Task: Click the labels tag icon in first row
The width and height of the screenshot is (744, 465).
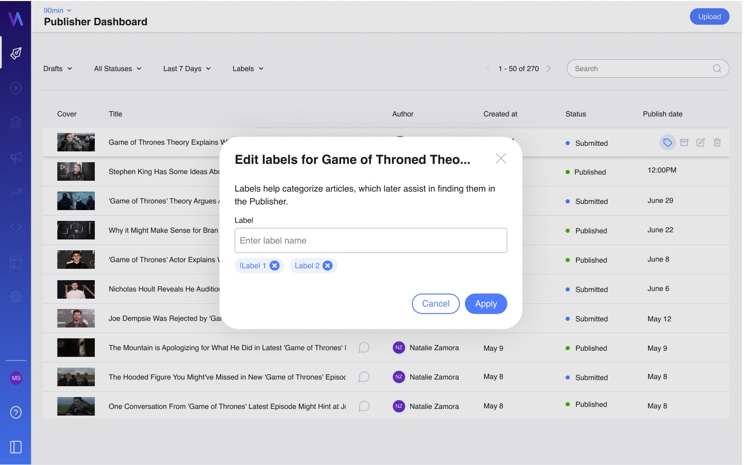Action: (668, 143)
